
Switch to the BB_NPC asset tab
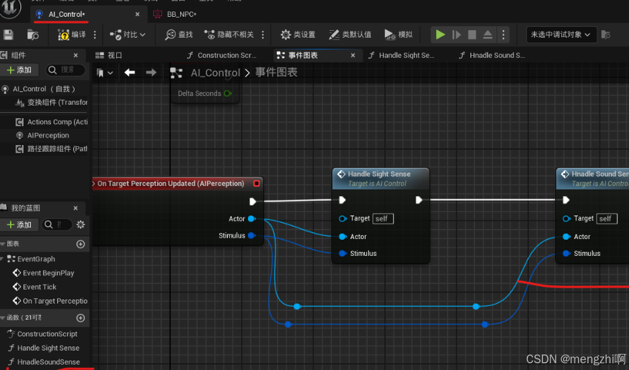pos(175,14)
